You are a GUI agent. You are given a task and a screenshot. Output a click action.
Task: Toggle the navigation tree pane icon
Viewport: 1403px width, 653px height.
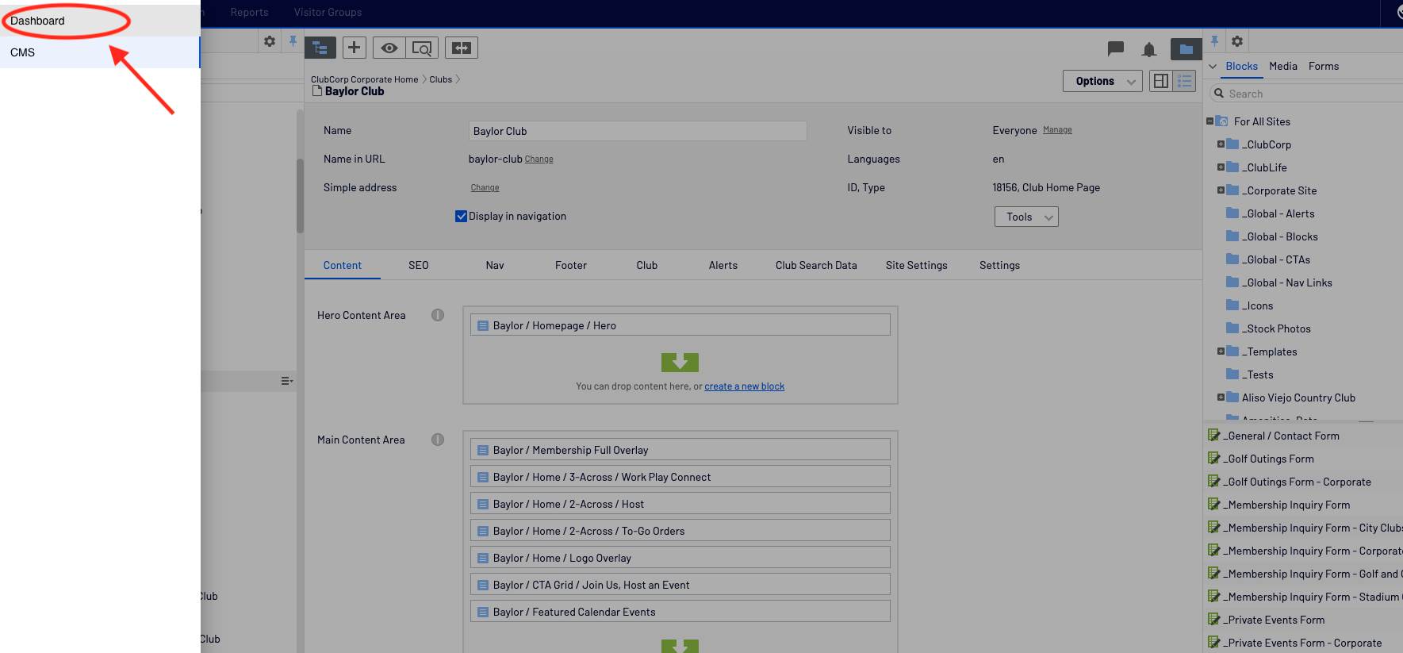click(320, 48)
